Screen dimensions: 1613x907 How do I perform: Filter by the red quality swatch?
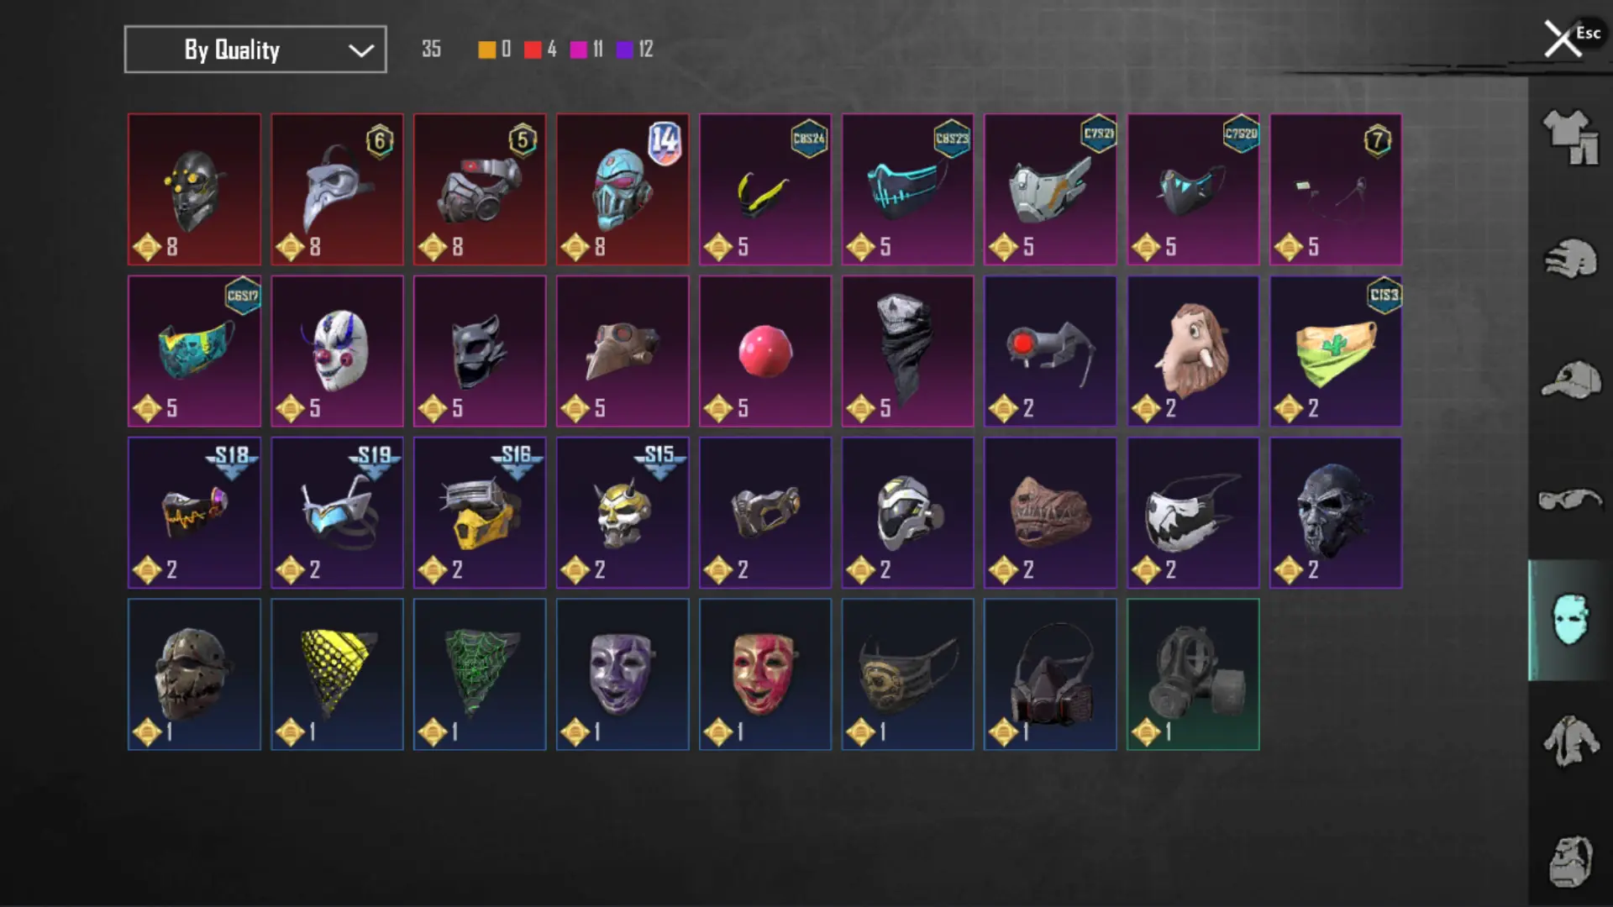click(x=533, y=50)
